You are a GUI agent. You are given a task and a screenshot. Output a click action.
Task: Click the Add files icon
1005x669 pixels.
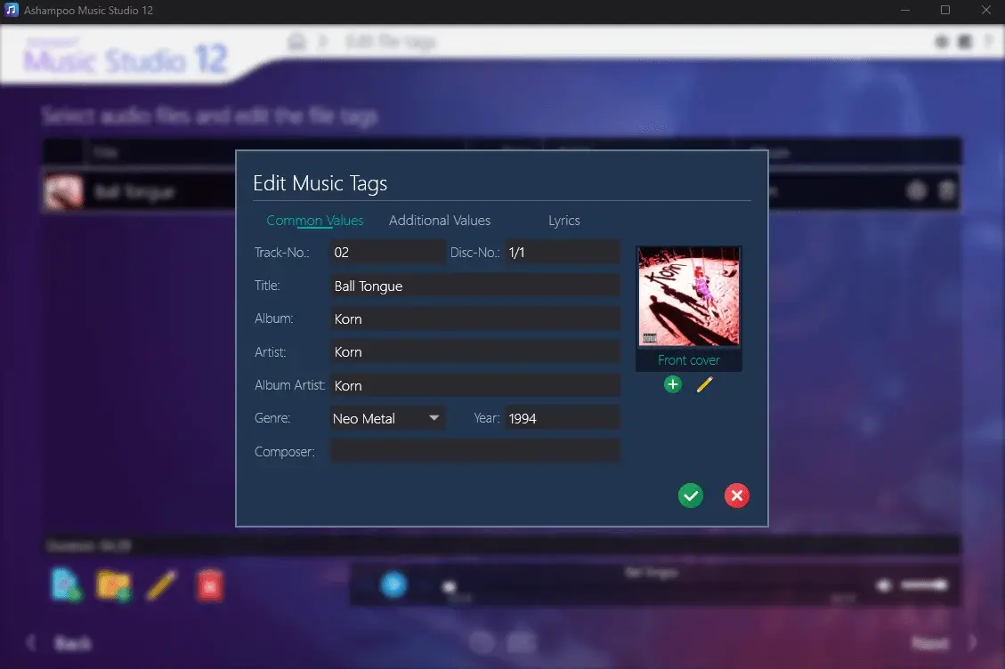point(66,584)
